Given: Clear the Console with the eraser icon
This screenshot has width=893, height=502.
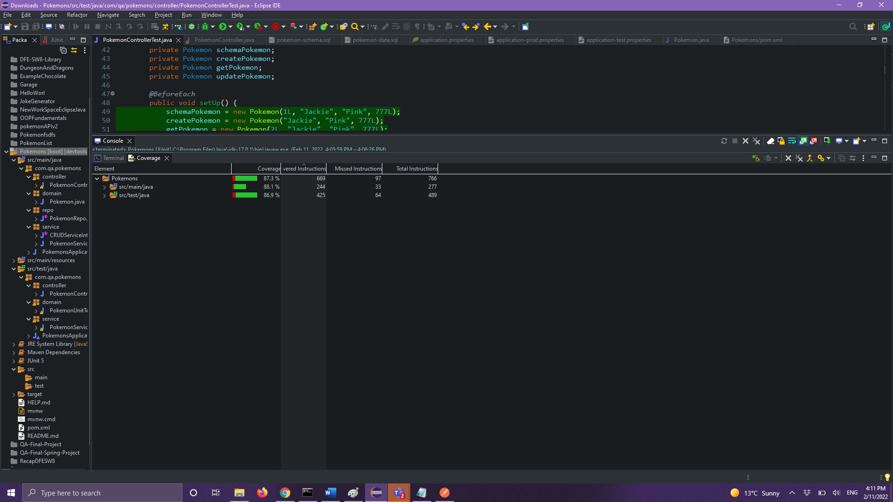Looking at the screenshot, I should coord(771,141).
